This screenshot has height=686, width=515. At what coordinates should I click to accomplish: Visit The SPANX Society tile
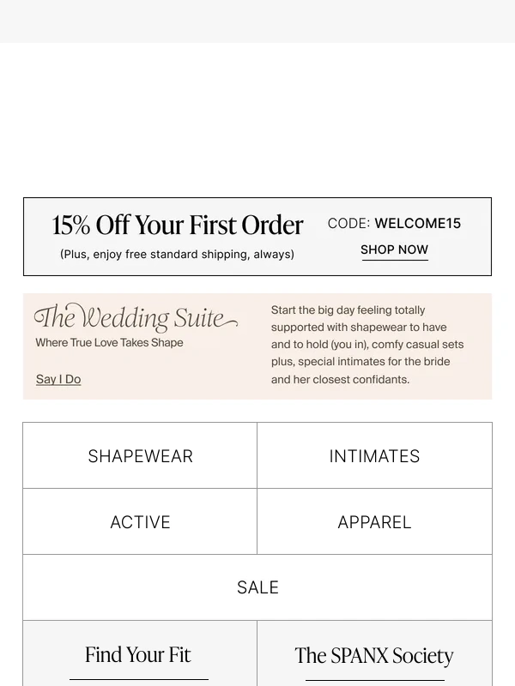coord(374,655)
